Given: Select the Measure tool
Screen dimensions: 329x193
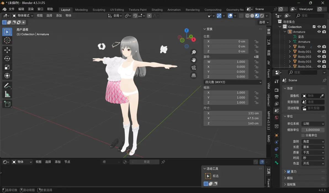Looking at the screenshot, I should (7, 94).
